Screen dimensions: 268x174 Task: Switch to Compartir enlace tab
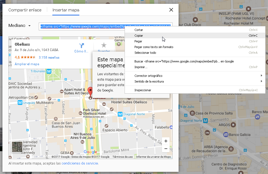25,10
